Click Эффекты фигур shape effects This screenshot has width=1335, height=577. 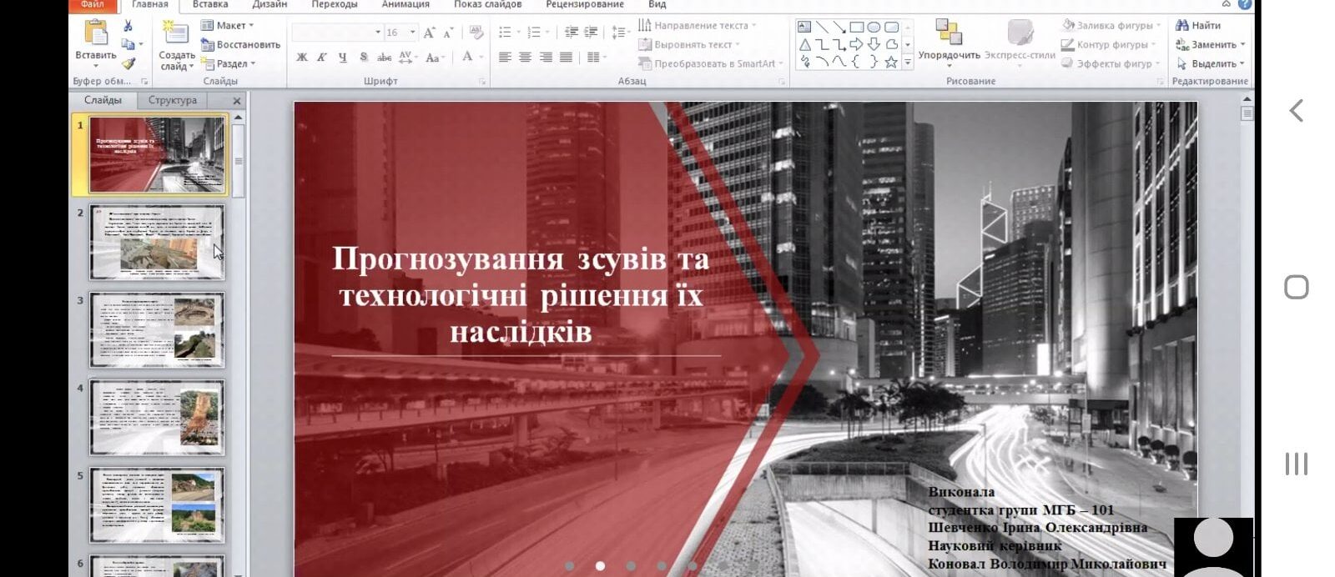point(1110,63)
